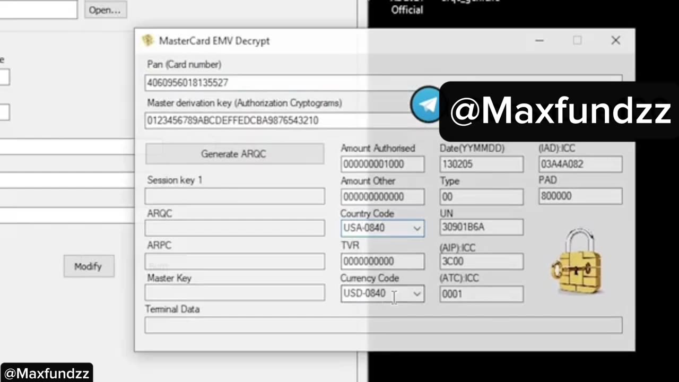679x382 pixels.
Task: Click the ARPC output field
Action: point(234,261)
